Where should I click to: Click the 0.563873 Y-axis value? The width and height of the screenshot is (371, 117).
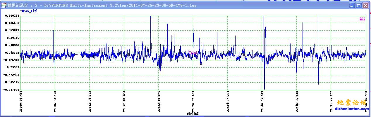click(x=12, y=30)
